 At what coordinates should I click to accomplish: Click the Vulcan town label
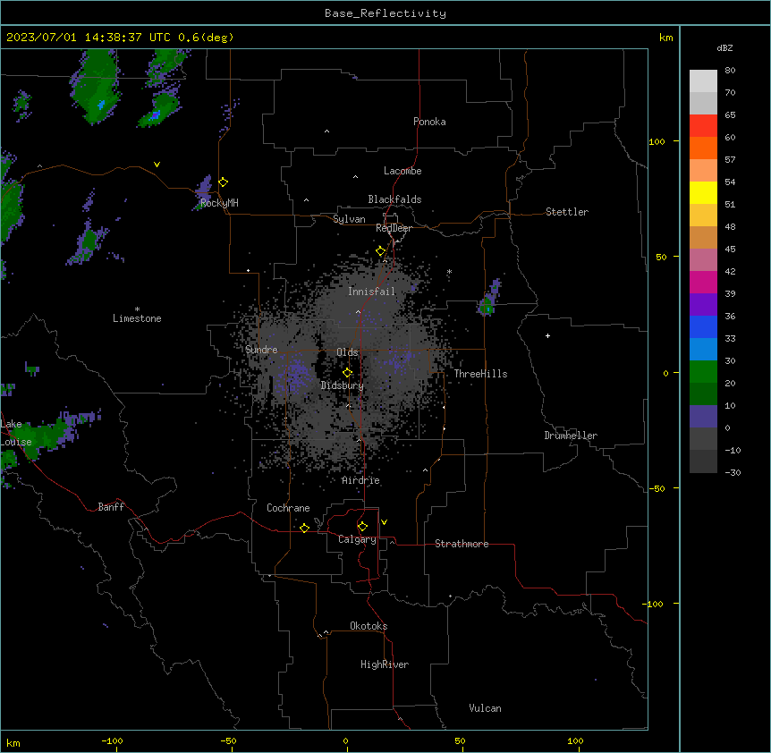pos(486,708)
